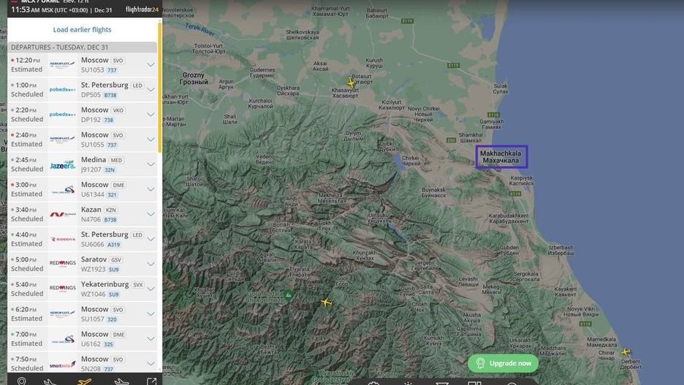Click the Jazeera logo on flight J91207
The height and width of the screenshot is (385, 684).
point(62,164)
